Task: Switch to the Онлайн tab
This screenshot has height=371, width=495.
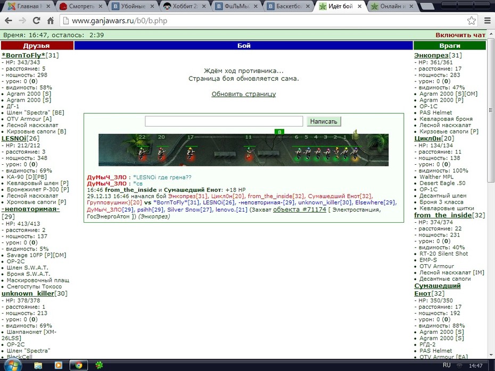Action: (392, 6)
